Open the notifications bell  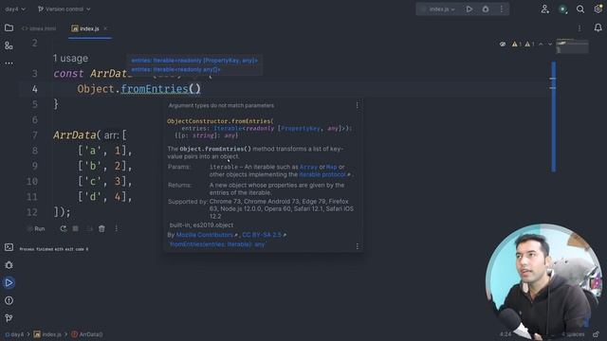point(598,27)
